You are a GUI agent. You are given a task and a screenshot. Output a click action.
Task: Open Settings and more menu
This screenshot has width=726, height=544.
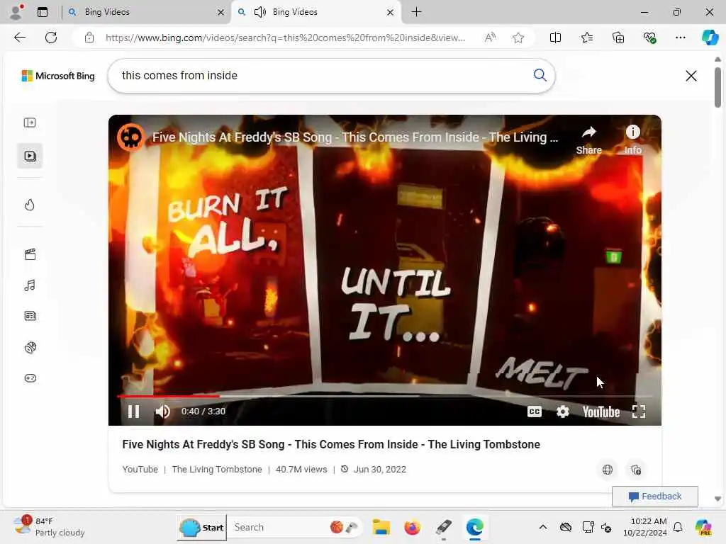click(x=680, y=38)
